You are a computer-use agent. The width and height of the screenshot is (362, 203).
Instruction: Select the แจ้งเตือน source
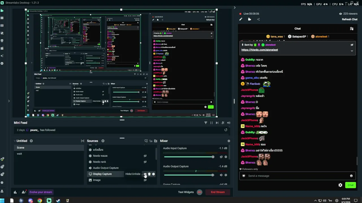point(98,150)
